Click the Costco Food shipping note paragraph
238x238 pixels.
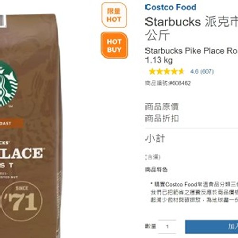coord(194,192)
